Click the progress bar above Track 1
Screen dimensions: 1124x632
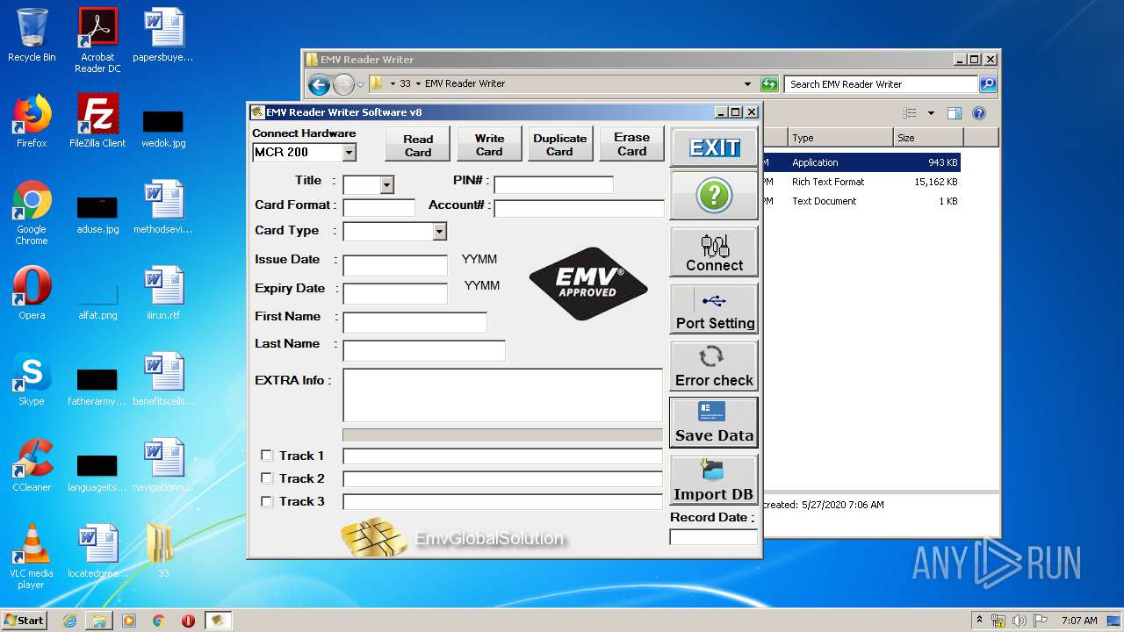502,434
